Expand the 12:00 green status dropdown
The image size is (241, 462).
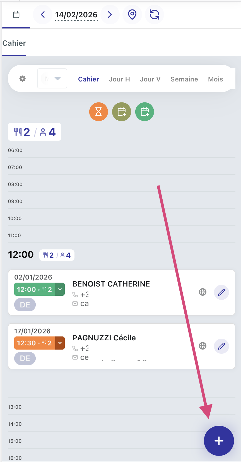click(60, 289)
